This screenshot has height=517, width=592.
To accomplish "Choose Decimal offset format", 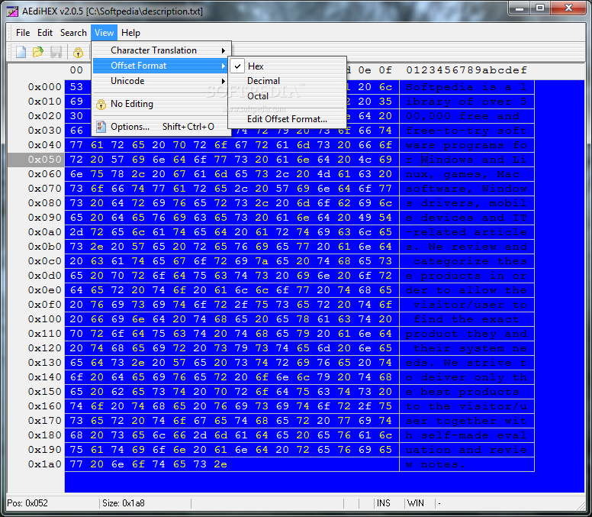I will point(287,81).
